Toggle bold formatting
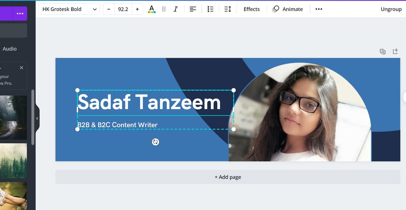This screenshot has height=210, width=406. (164, 9)
